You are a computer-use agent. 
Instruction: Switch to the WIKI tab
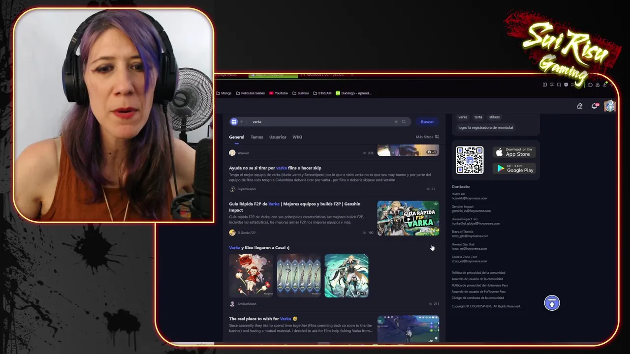(297, 137)
